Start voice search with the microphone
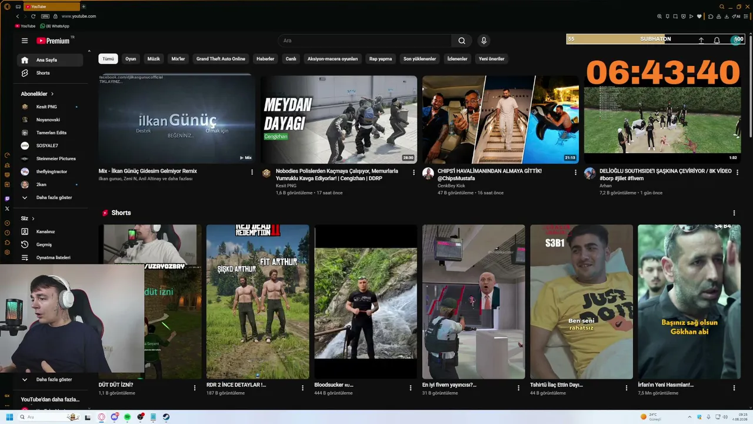 [484, 41]
